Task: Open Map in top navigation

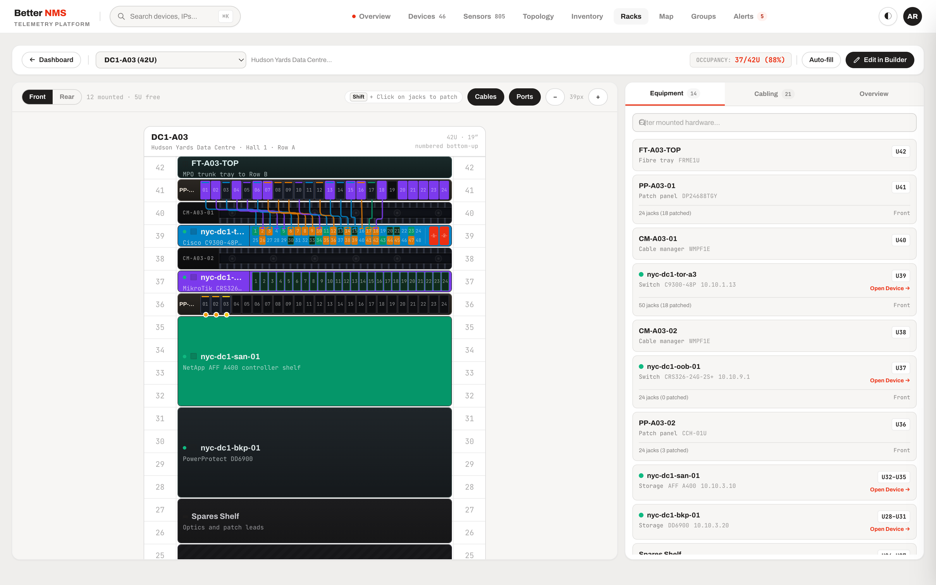Action: click(x=666, y=16)
